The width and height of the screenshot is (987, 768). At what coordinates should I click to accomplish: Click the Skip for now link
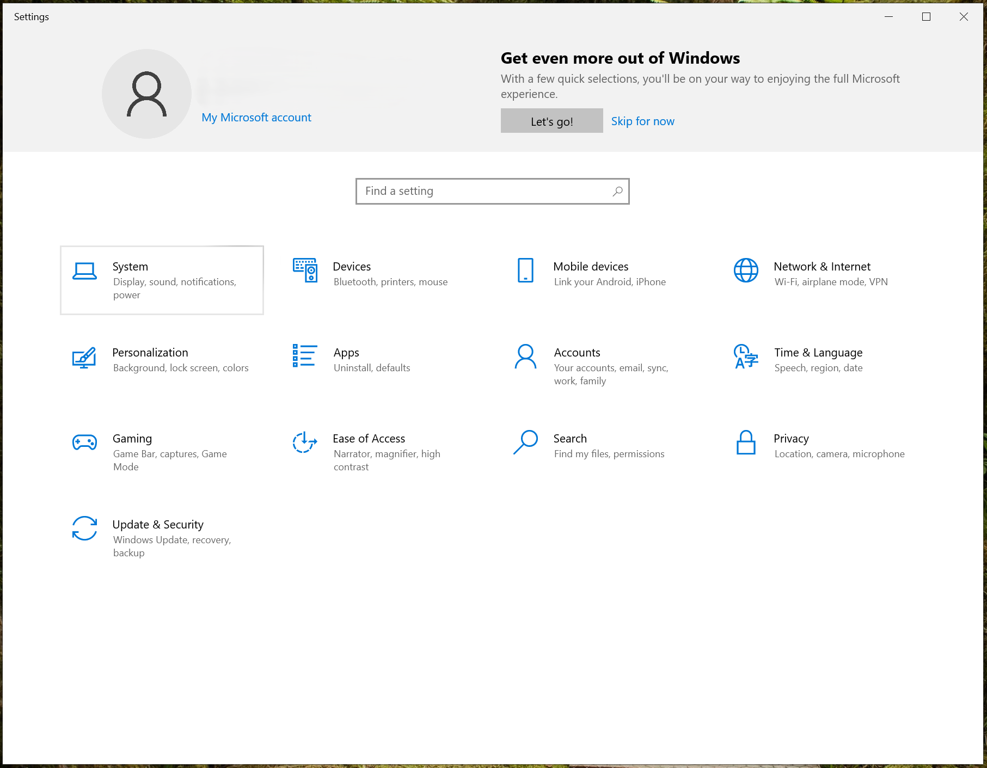coord(642,121)
